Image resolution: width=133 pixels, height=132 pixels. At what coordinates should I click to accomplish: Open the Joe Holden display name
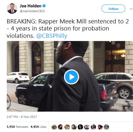tap(31, 6)
